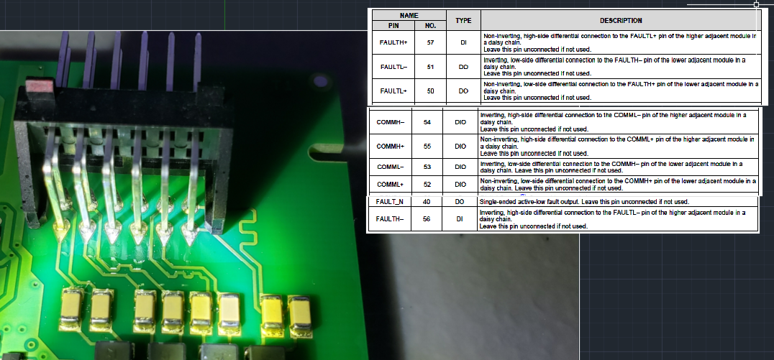Click the DESCRIPTION column header

[620, 20]
